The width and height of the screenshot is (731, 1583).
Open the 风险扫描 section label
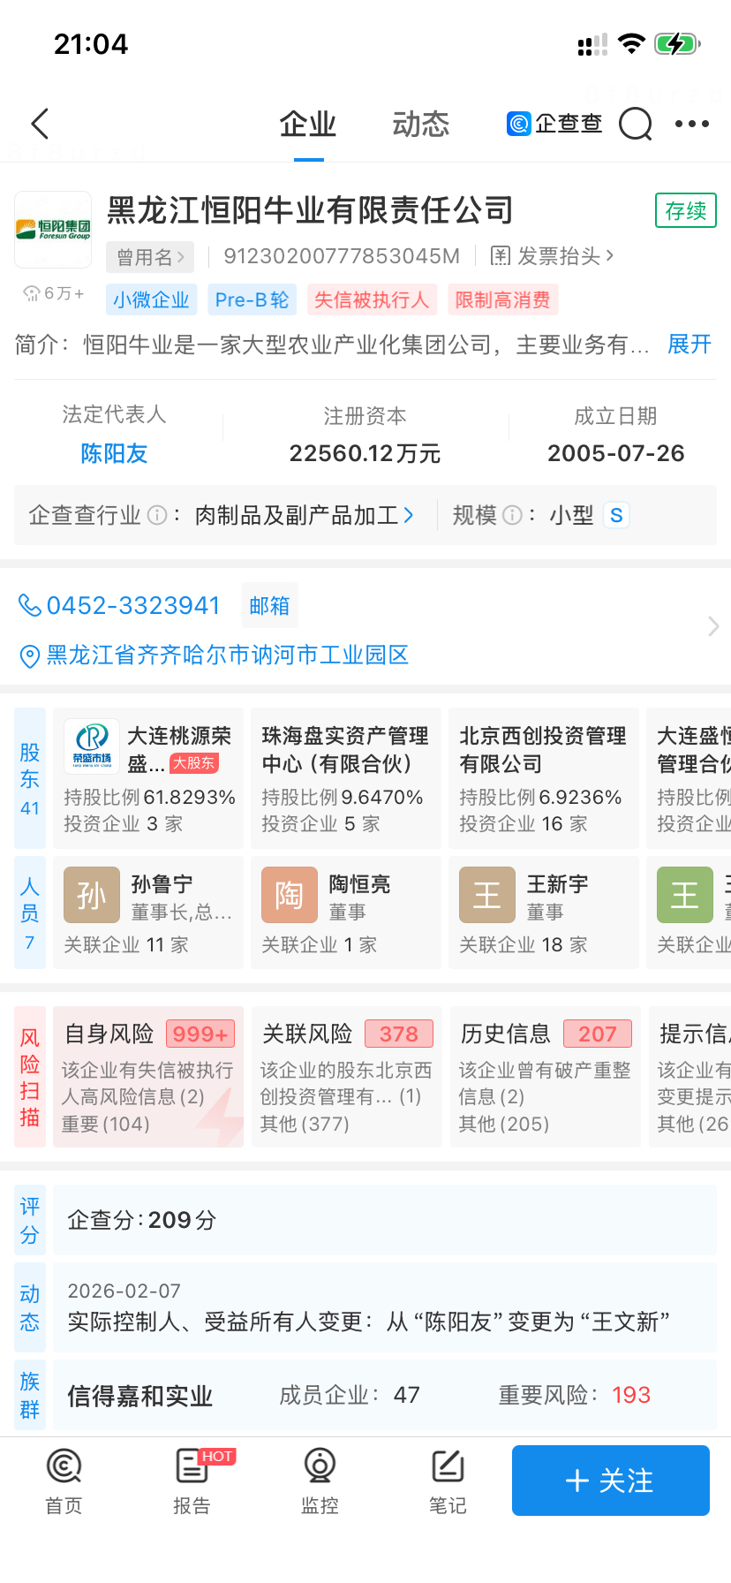pos(30,1077)
